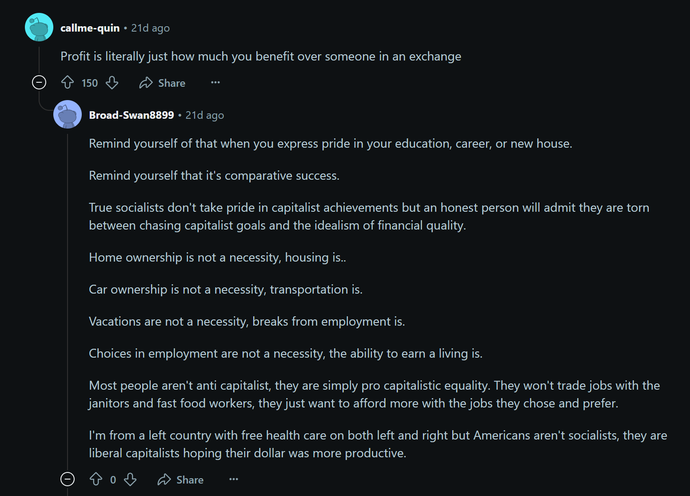Open Broad-Swan8899's avatar profile picture
Image resolution: width=690 pixels, height=496 pixels.
[x=68, y=114]
